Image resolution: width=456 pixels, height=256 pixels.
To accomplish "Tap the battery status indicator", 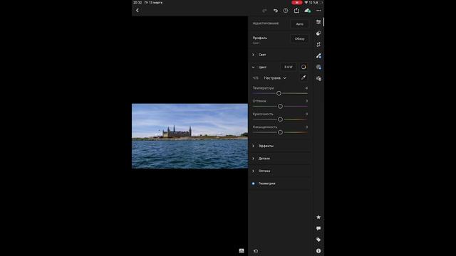I will click(x=320, y=2).
